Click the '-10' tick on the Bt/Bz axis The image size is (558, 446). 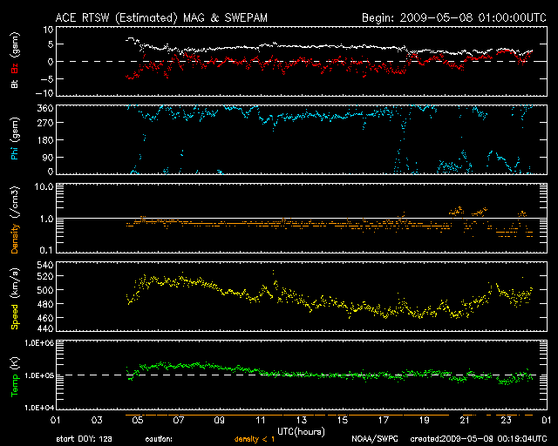click(44, 93)
